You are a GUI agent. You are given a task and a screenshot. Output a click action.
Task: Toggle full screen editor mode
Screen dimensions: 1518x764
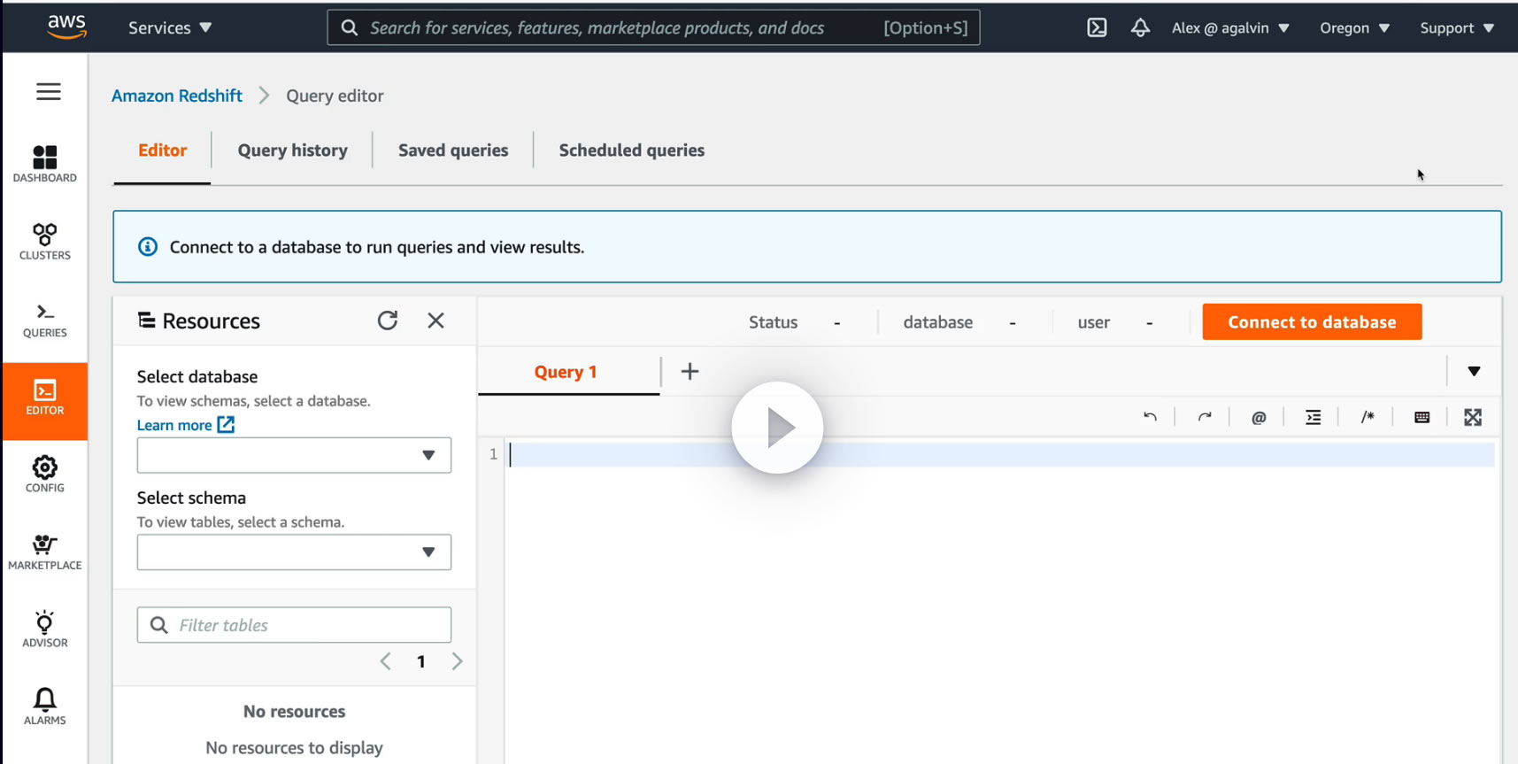coord(1473,417)
